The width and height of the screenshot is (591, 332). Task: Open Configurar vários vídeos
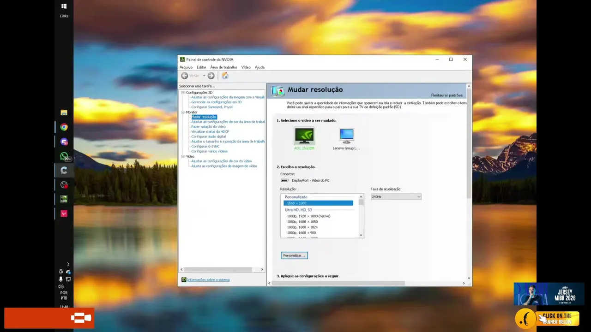[209, 151]
